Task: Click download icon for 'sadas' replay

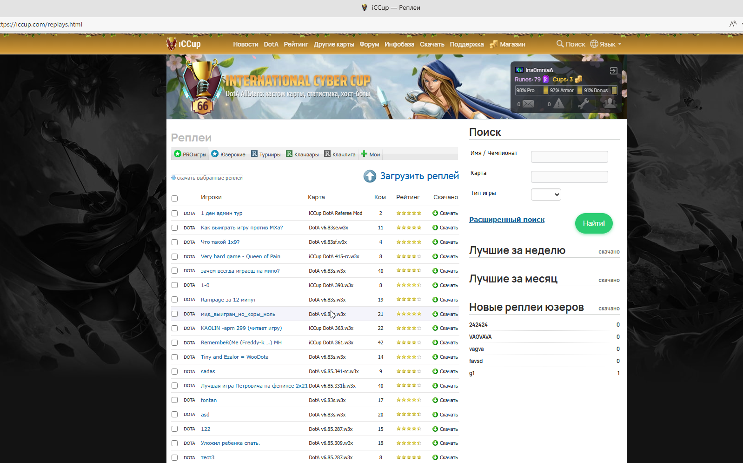Action: click(435, 371)
